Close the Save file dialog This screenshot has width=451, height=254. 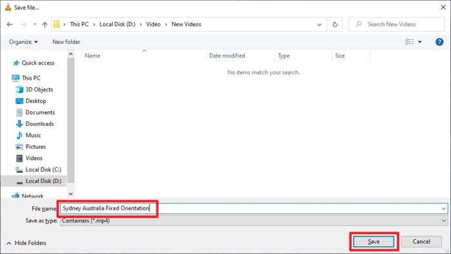click(x=443, y=7)
